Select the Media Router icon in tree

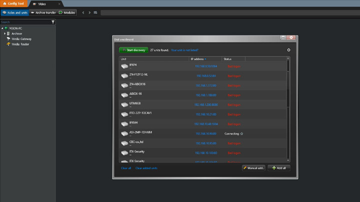(8, 44)
